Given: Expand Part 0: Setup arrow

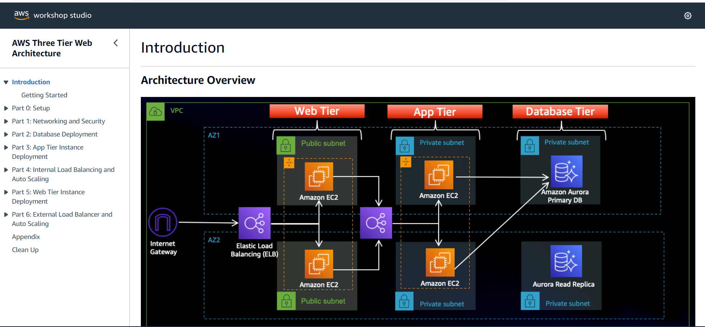Looking at the screenshot, I should click(6, 108).
